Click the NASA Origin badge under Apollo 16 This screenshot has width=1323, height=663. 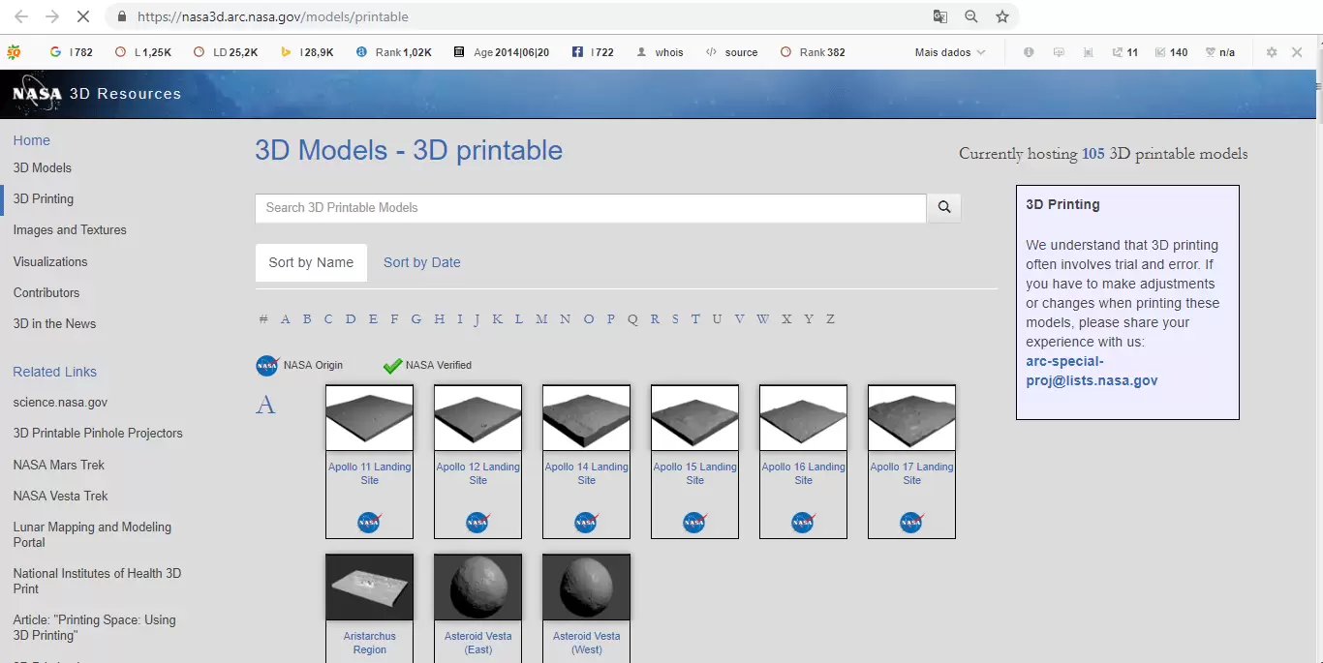click(803, 523)
